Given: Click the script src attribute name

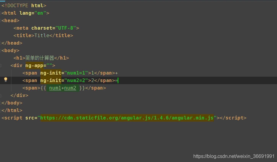Looking at the screenshot, I should pyautogui.click(x=30, y=118).
